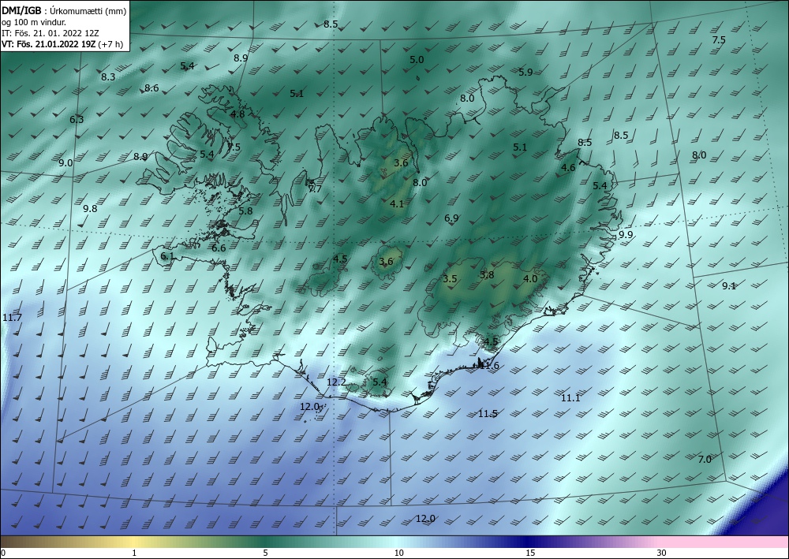Click the 'IT: Fös. 21. 01. 2022 12Z' line
This screenshot has height=559, width=789.
click(x=50, y=33)
